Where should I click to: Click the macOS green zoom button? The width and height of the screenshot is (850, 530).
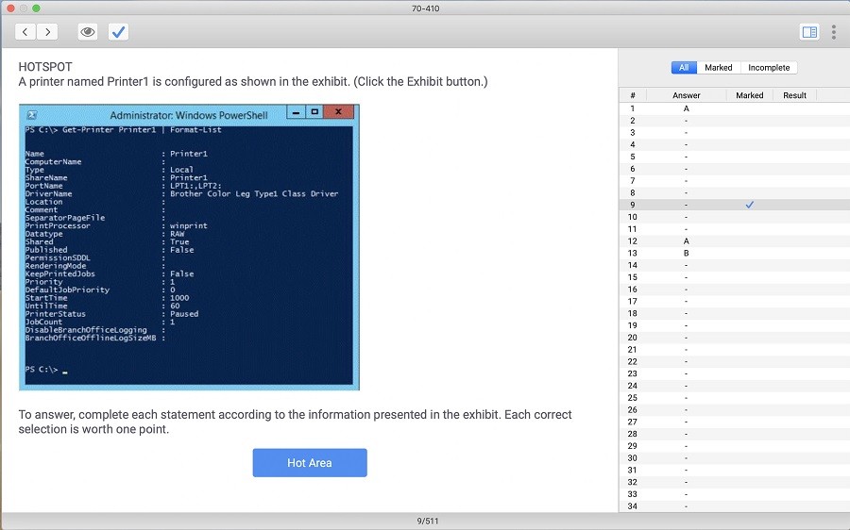(36, 8)
